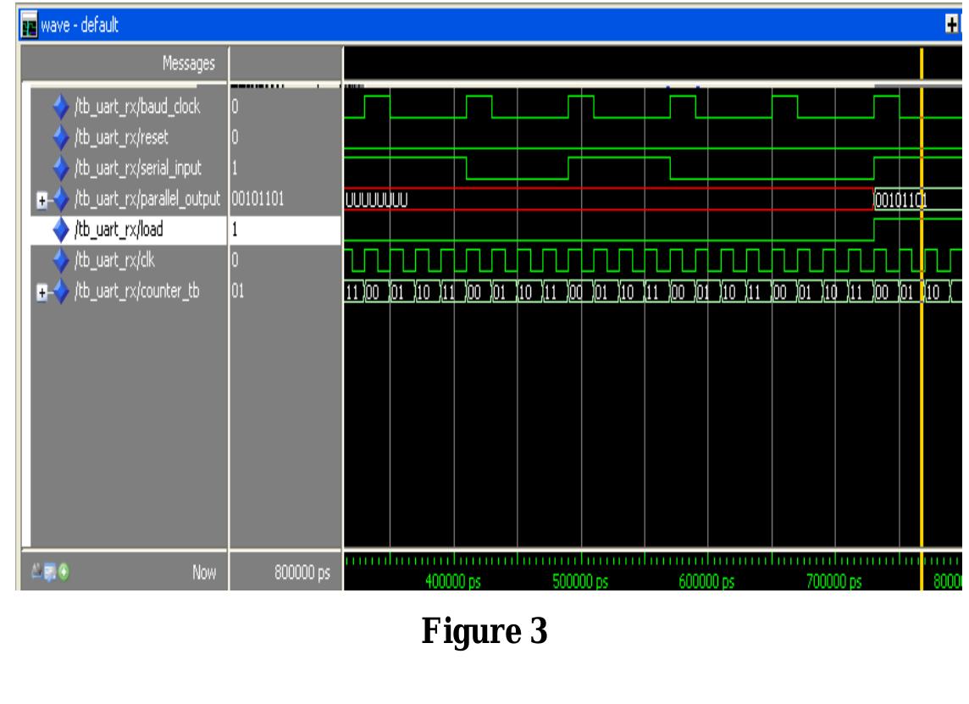Screen dimensions: 969x704
Task: Click the serial_input value 1
Action: point(235,168)
